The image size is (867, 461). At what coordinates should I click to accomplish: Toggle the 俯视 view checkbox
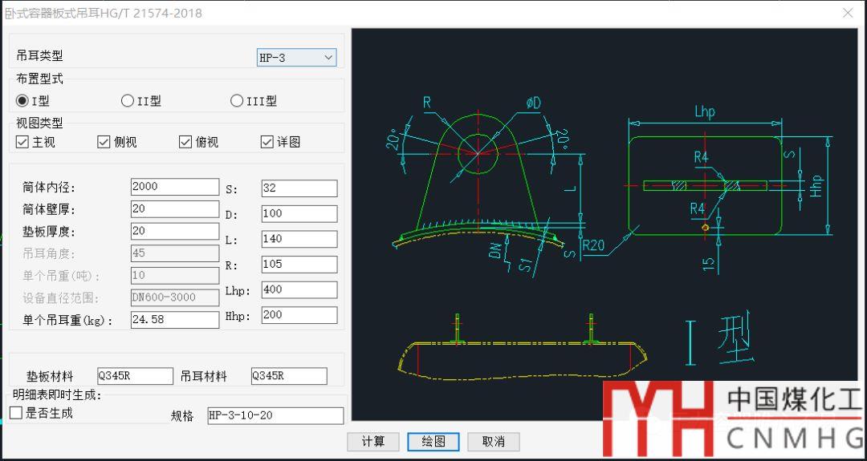pos(185,142)
